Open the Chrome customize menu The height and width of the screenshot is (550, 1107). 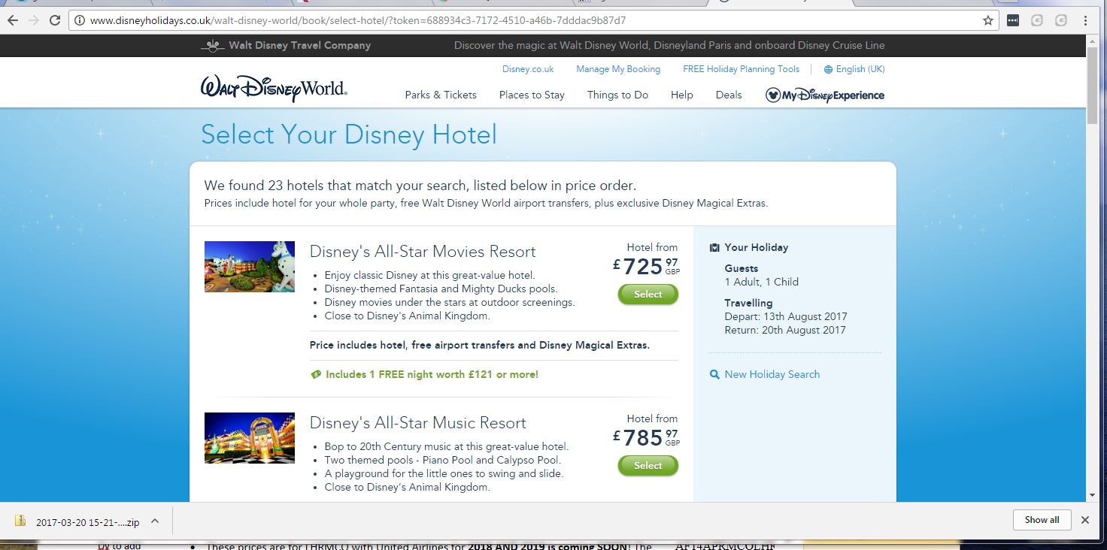[1086, 20]
